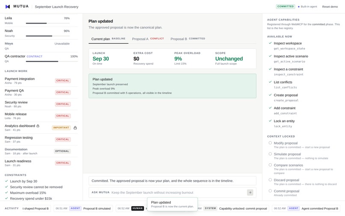Click the Plan updated toast notification
The width and height of the screenshot is (345, 216).
pyautogui.click(x=172, y=204)
